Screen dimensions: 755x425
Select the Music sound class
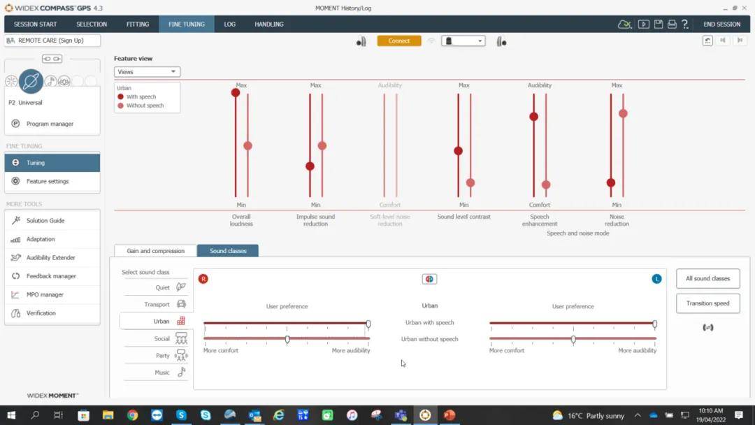click(x=155, y=373)
